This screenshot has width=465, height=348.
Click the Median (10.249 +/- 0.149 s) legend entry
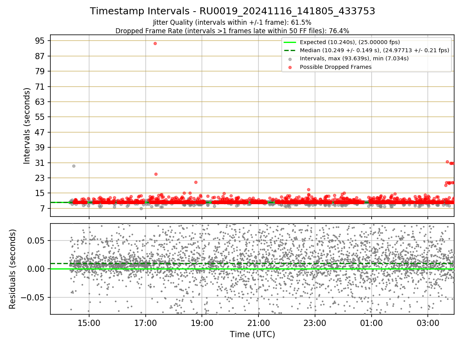pyautogui.click(x=367, y=50)
